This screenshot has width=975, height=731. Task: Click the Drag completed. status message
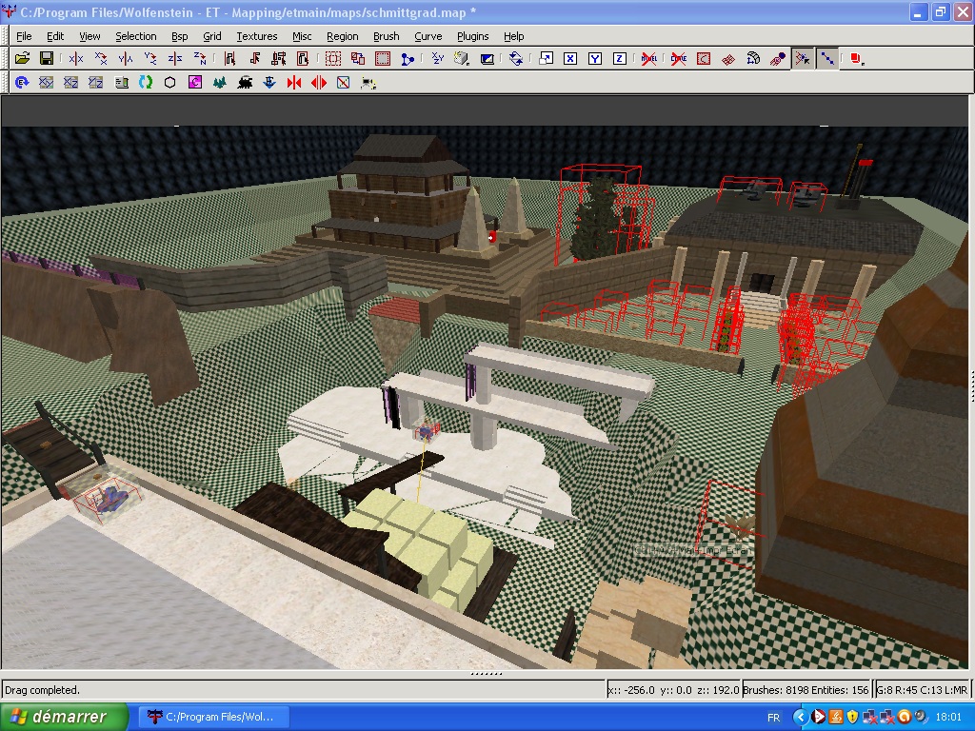click(x=42, y=690)
